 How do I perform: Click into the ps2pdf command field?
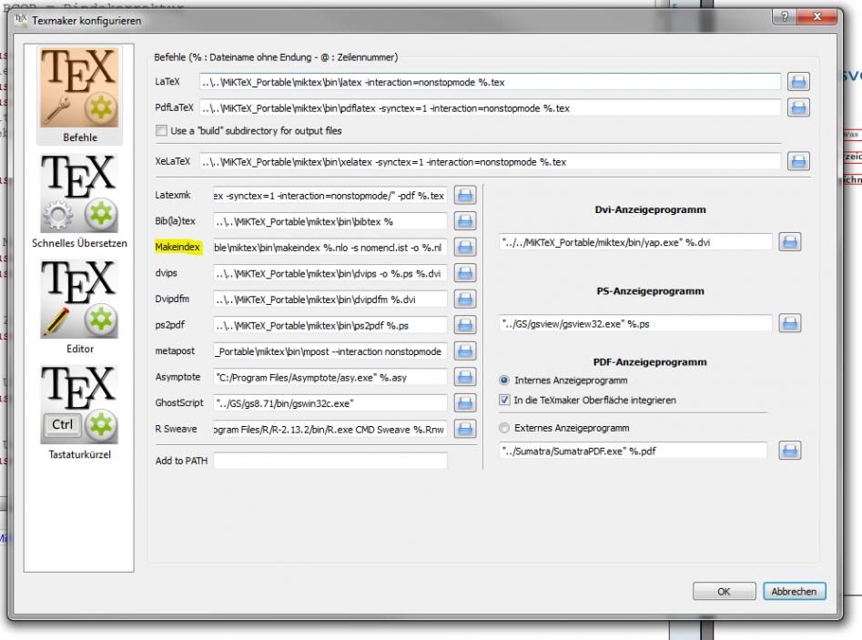(330, 326)
